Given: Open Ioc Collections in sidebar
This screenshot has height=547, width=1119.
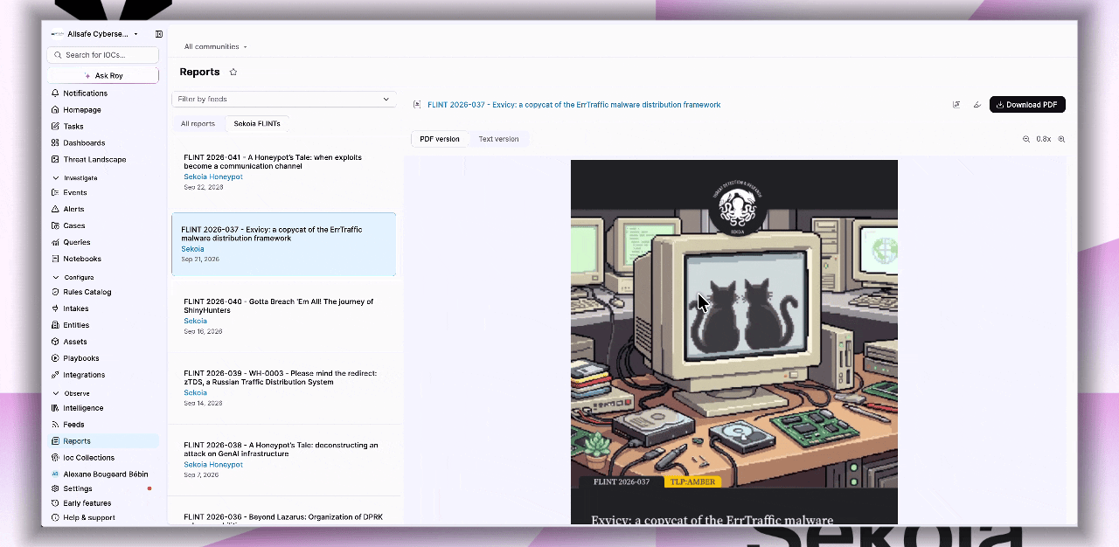Looking at the screenshot, I should tap(88, 458).
